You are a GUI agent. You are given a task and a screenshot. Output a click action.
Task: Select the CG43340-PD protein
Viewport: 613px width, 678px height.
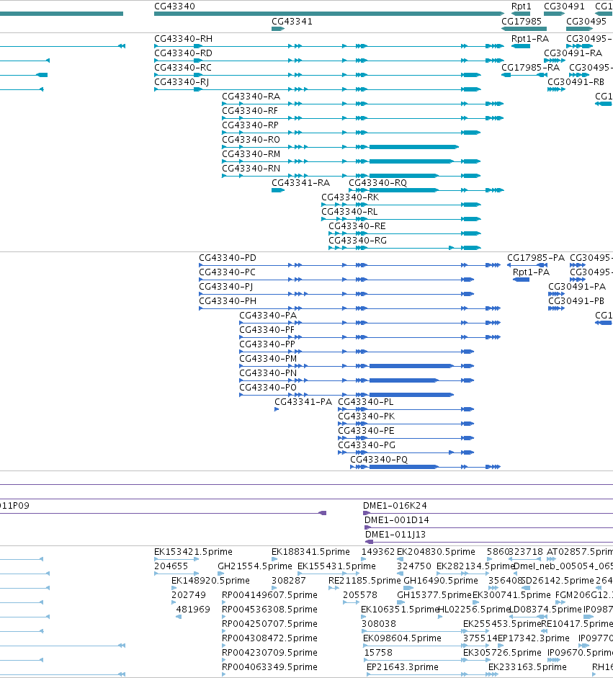pos(228,258)
